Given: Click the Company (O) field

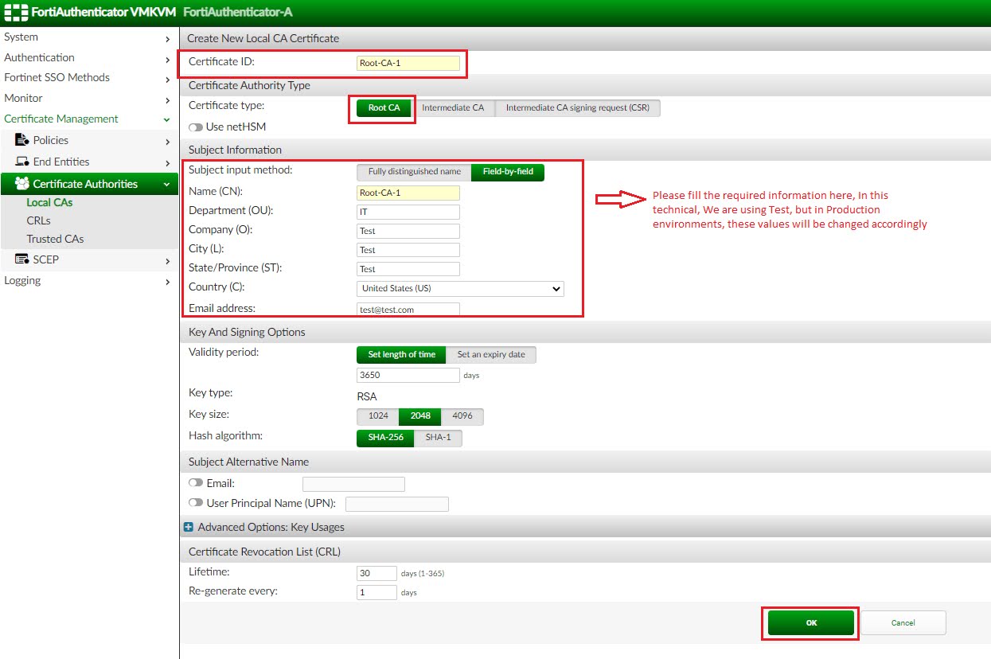Looking at the screenshot, I should coord(408,231).
